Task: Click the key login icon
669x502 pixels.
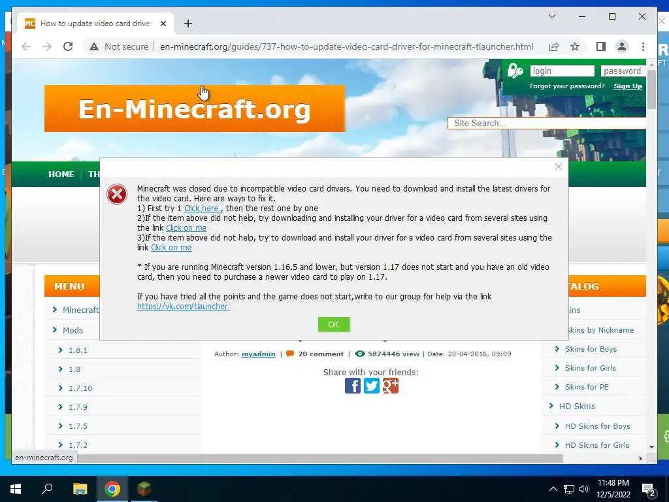Action: click(x=515, y=71)
